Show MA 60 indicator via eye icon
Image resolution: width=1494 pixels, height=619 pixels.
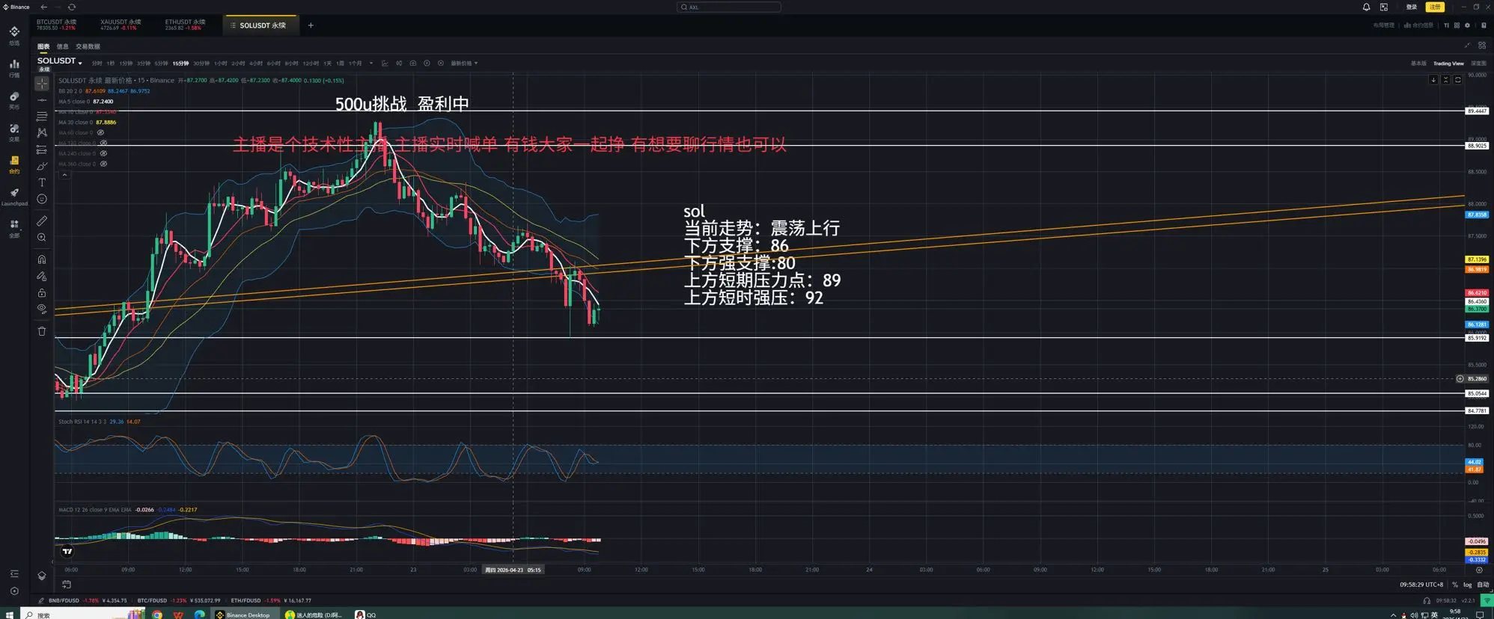100,132
